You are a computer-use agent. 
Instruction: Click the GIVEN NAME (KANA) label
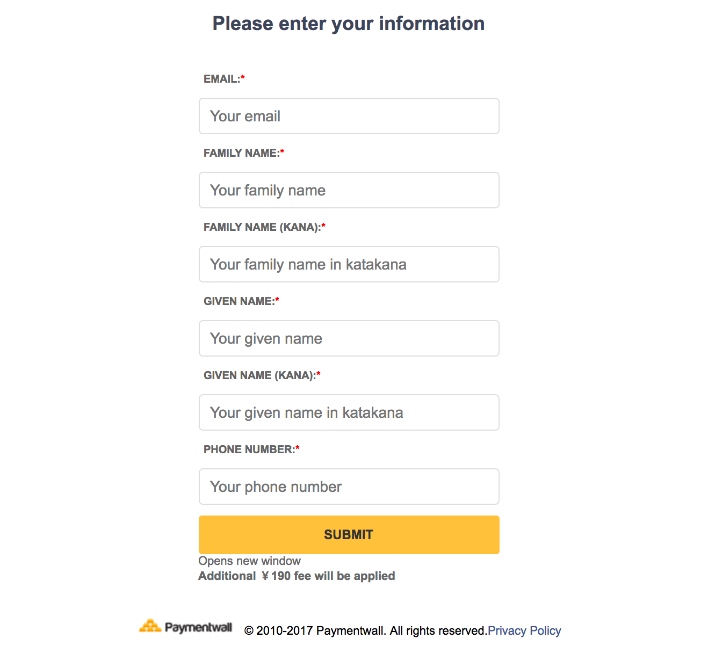coord(258,375)
